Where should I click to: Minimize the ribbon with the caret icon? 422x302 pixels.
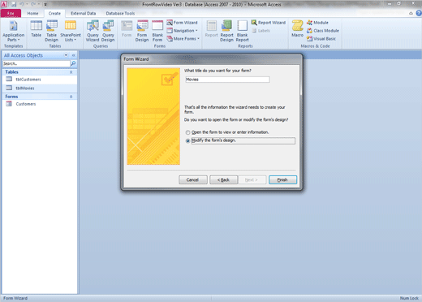411,13
